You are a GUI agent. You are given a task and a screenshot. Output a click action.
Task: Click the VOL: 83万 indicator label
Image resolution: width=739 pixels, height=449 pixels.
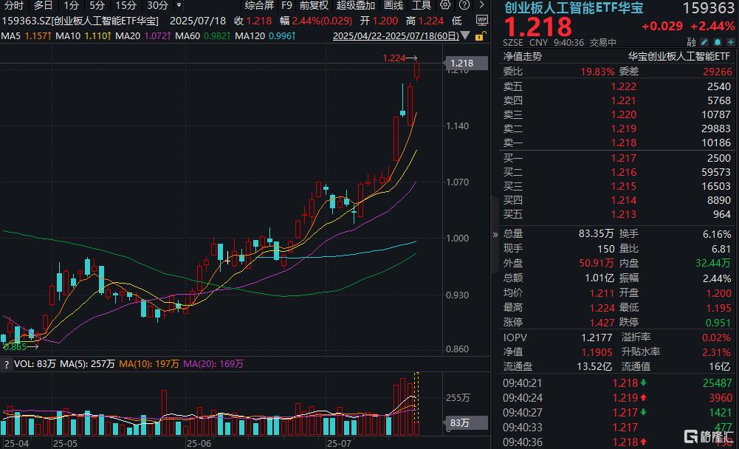tap(35, 364)
